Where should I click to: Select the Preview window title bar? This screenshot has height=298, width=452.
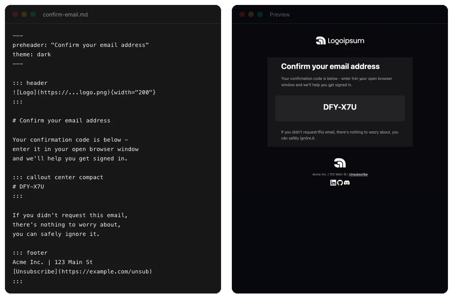(x=280, y=14)
